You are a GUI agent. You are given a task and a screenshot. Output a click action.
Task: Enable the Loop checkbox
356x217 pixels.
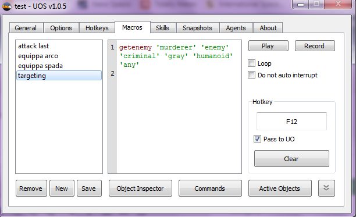pos(251,63)
